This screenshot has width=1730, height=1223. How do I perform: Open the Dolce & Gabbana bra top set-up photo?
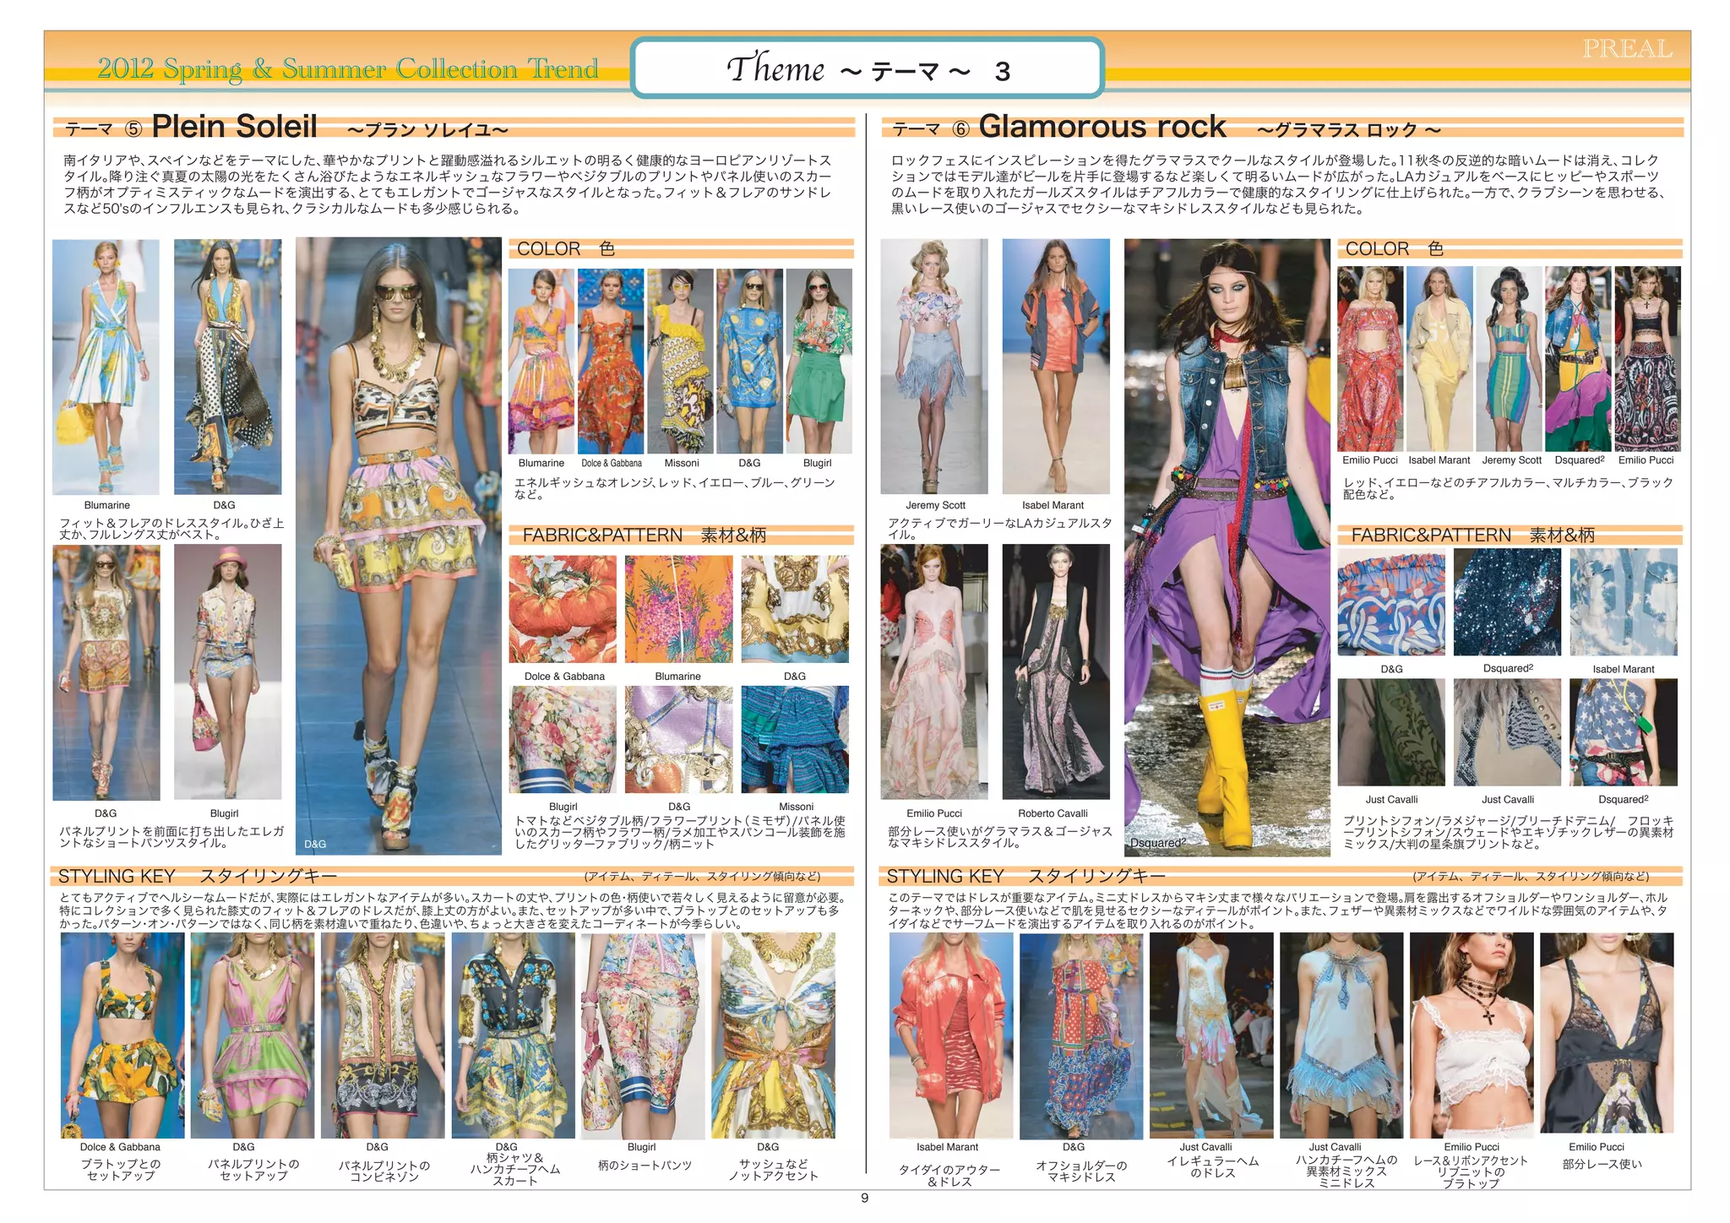(122, 1035)
